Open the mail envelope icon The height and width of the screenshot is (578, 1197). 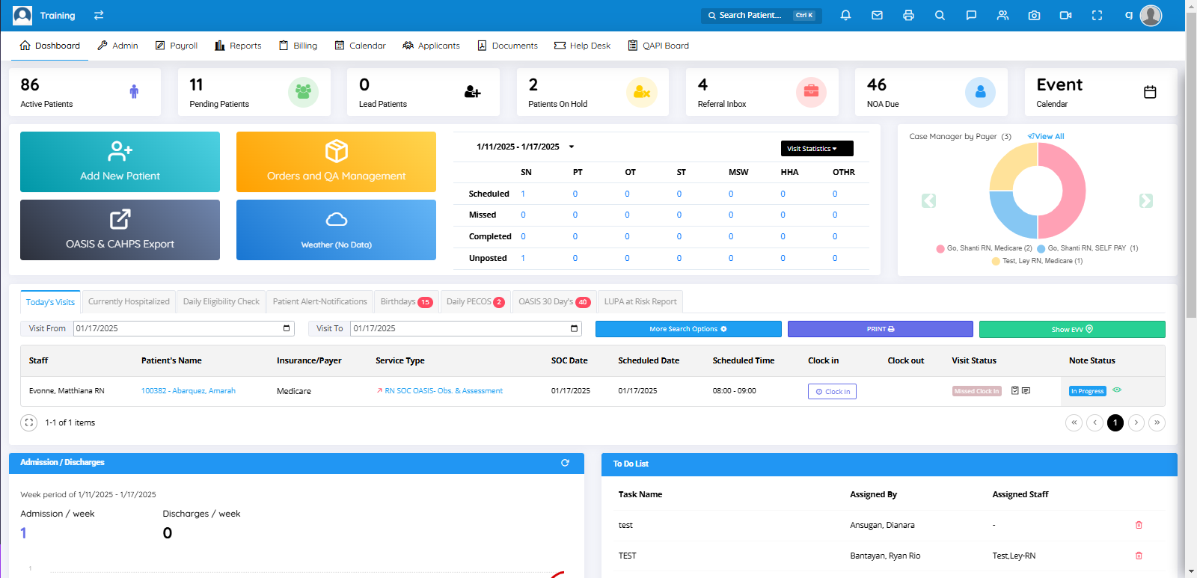tap(877, 15)
